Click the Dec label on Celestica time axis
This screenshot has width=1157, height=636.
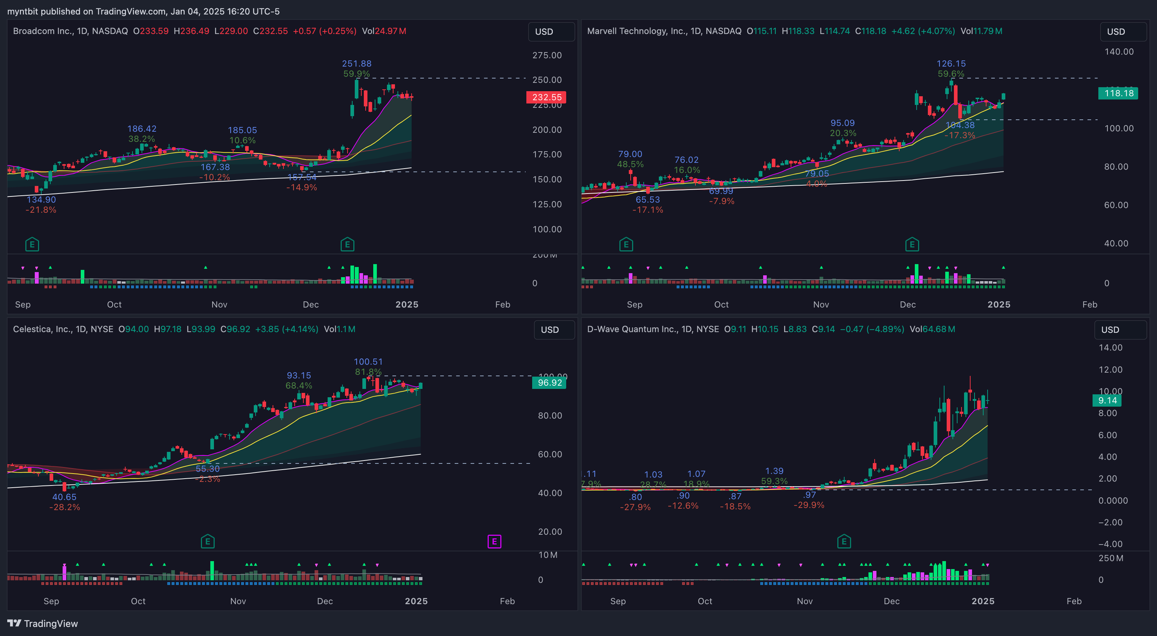click(x=325, y=601)
